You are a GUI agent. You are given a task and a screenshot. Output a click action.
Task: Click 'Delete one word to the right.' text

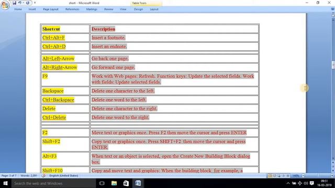120,118
